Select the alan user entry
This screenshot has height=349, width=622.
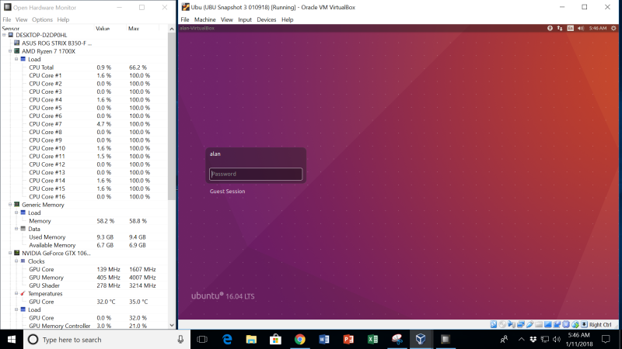(x=215, y=154)
